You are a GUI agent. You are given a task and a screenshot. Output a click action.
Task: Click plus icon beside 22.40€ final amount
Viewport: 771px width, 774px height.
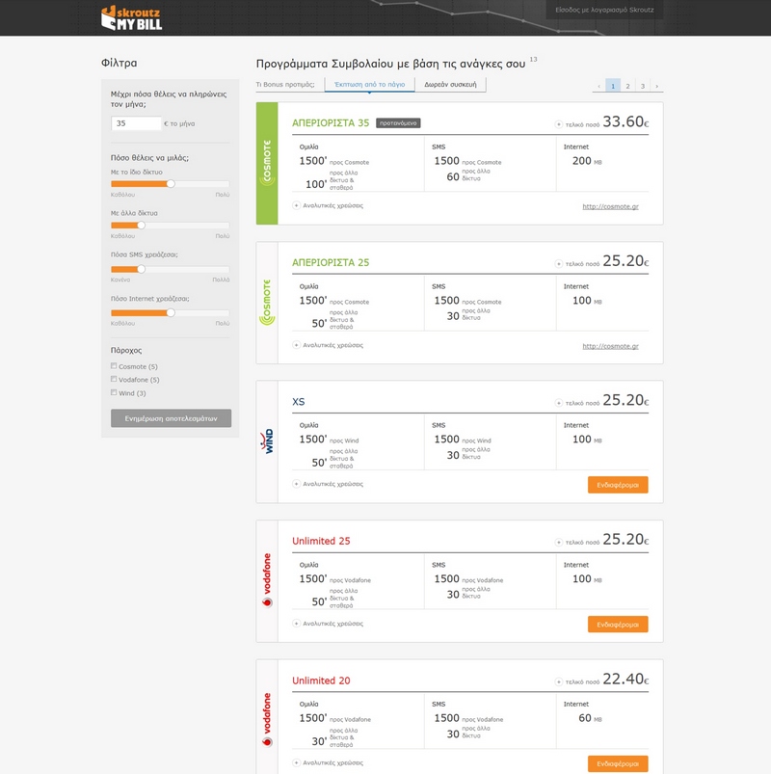(x=559, y=681)
